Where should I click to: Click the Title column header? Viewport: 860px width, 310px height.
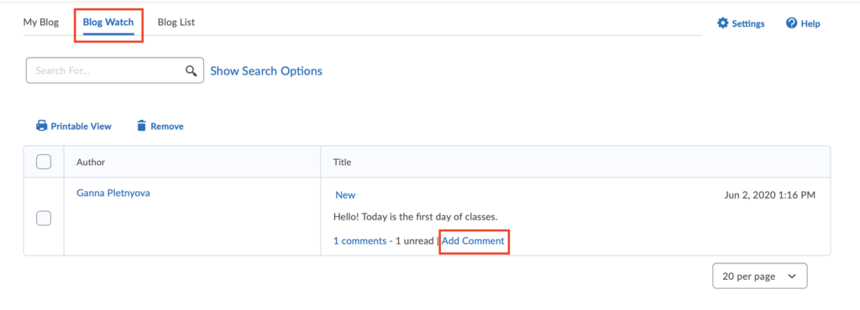coord(343,163)
